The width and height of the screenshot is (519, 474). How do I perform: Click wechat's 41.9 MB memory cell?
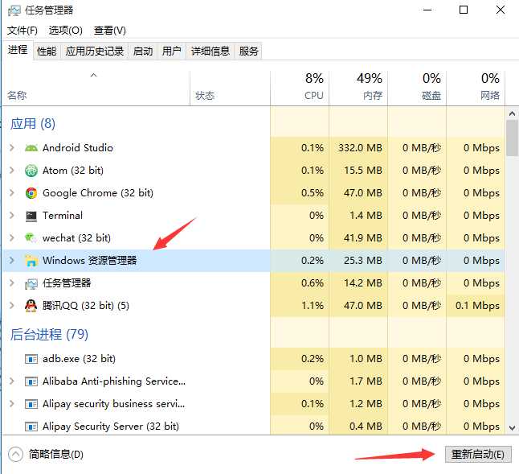click(358, 238)
